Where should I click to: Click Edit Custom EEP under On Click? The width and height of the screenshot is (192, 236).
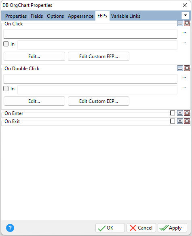tap(99, 56)
